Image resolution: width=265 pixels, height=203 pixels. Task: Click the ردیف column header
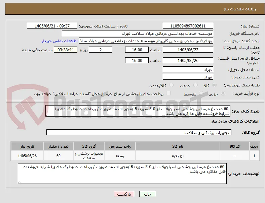point(254,146)
